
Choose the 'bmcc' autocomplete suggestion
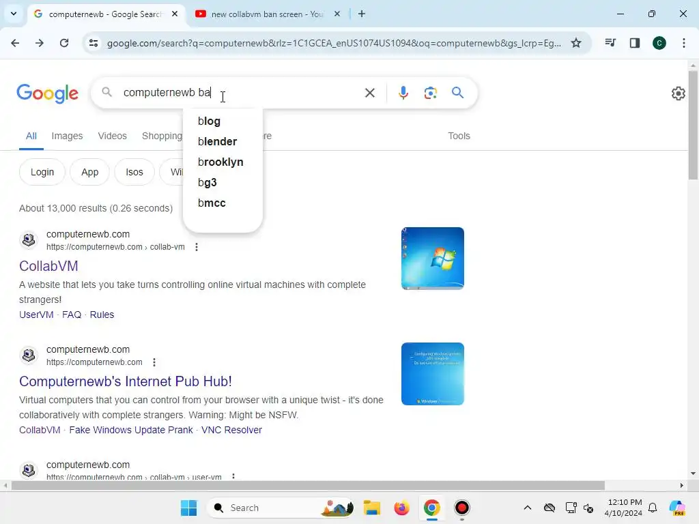pos(223,203)
